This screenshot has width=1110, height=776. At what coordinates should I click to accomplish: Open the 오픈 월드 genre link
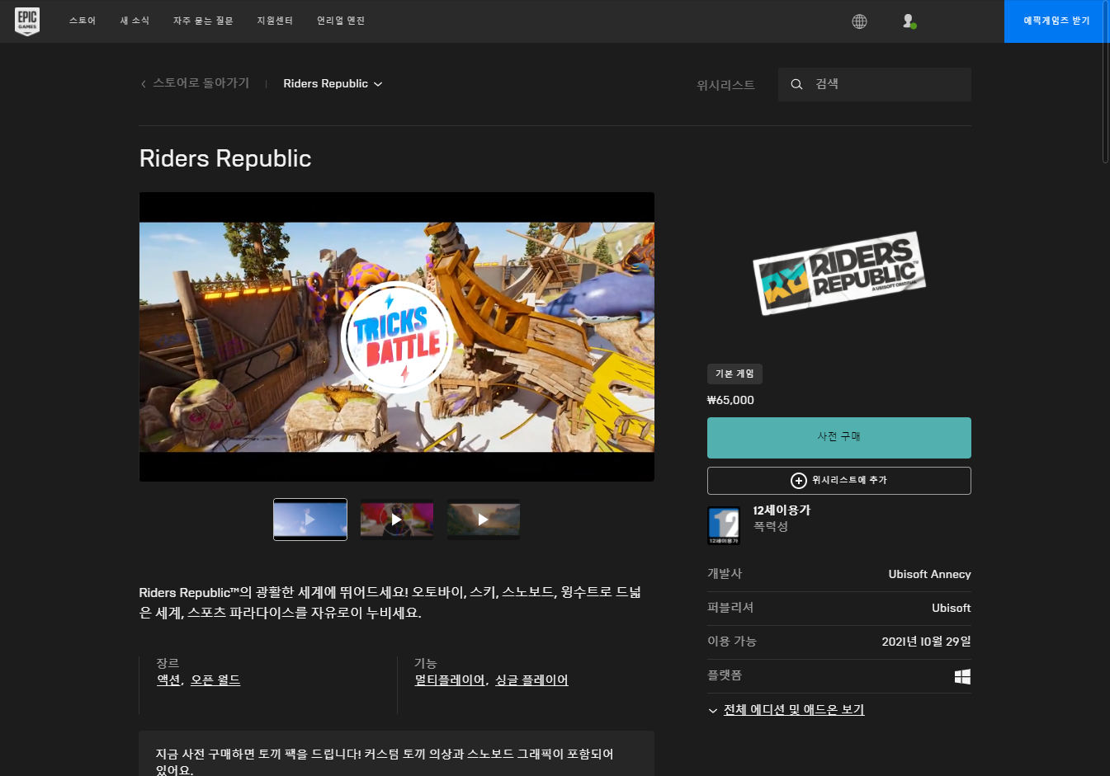[215, 680]
